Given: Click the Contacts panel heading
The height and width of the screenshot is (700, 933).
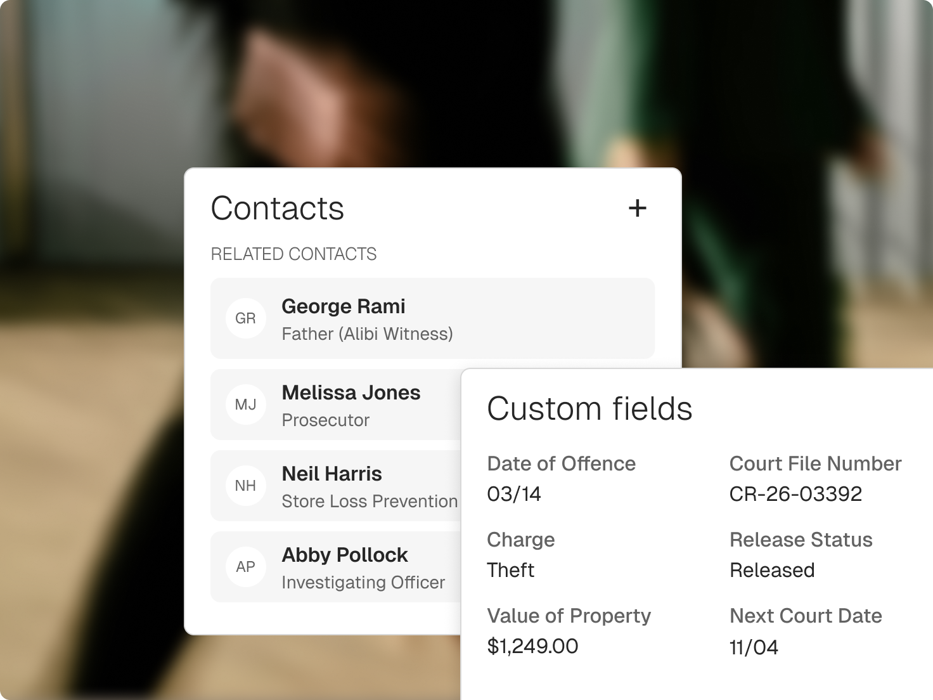Looking at the screenshot, I should coord(278,209).
